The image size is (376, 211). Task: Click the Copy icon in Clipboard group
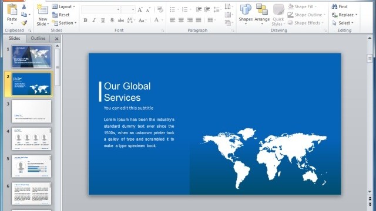(x=24, y=15)
